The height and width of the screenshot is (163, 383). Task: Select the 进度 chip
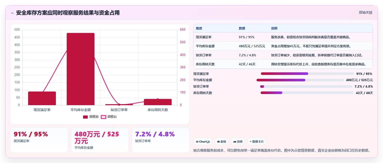click(238, 142)
